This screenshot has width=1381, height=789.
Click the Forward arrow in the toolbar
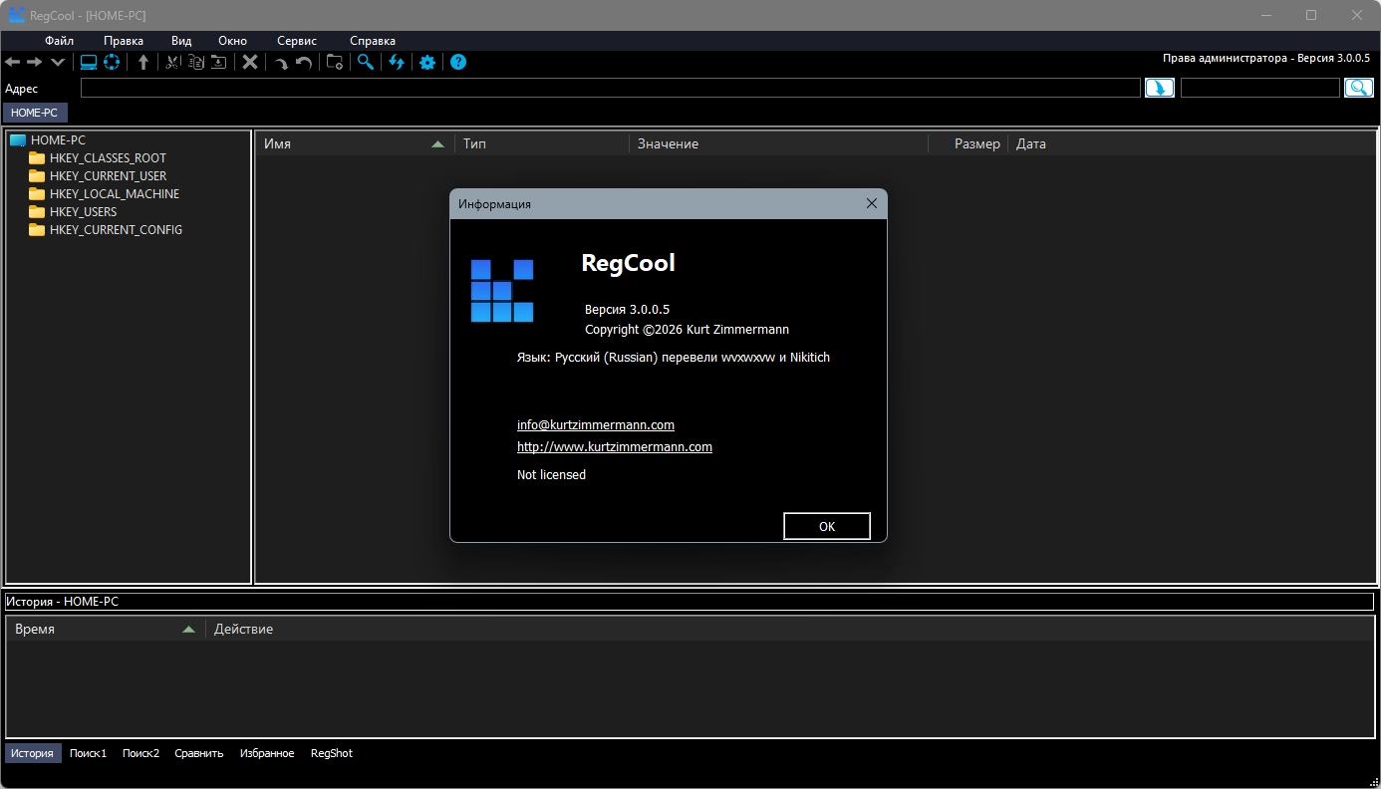tap(35, 62)
